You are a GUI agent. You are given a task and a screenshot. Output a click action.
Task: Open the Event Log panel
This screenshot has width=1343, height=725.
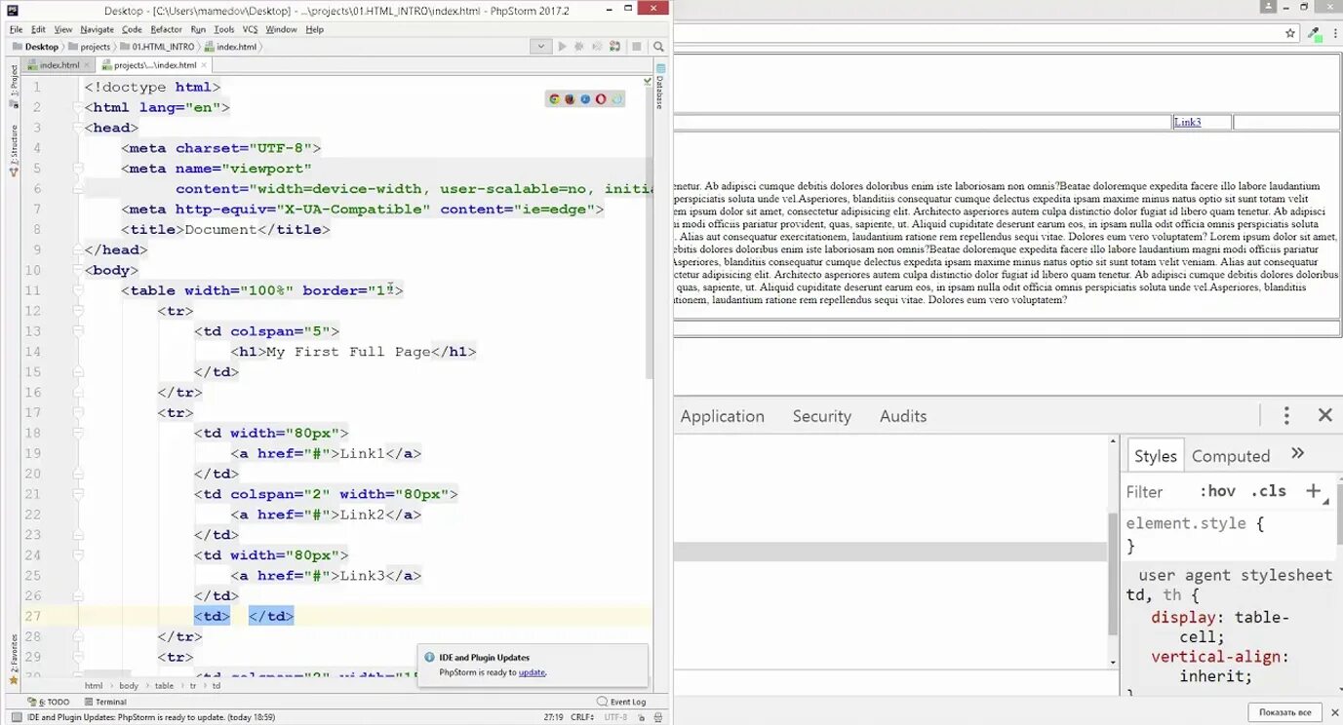click(x=621, y=702)
